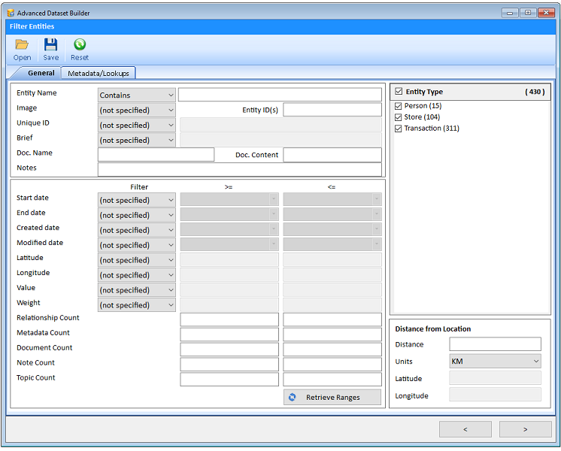Viewport: 561px width, 451px height.
Task: Expand the Units KM dropdown
Action: pyautogui.click(x=495, y=362)
